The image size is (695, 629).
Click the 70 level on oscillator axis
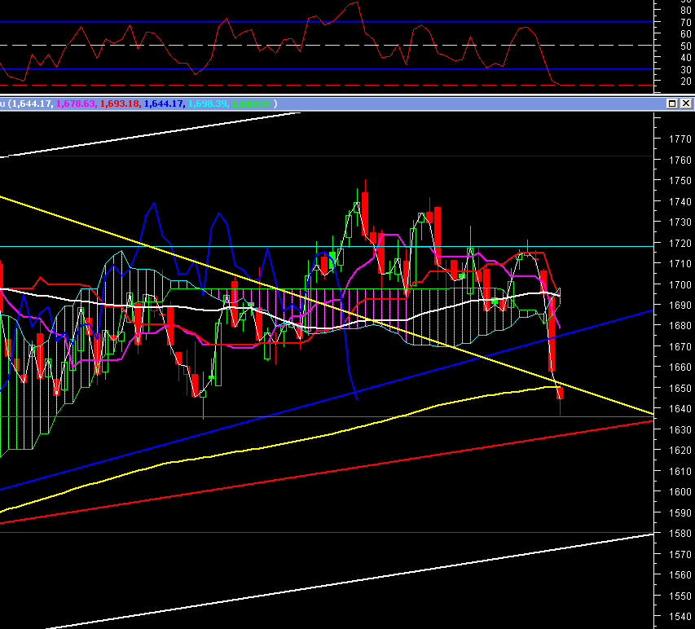point(686,22)
